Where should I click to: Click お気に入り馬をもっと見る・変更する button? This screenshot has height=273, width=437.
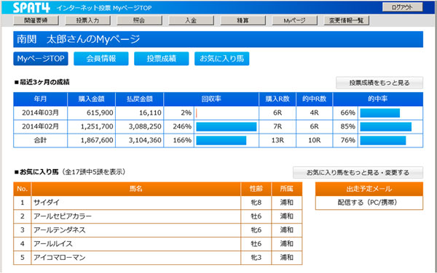tap(358, 173)
